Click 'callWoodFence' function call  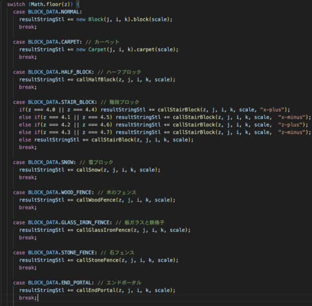click(x=96, y=200)
